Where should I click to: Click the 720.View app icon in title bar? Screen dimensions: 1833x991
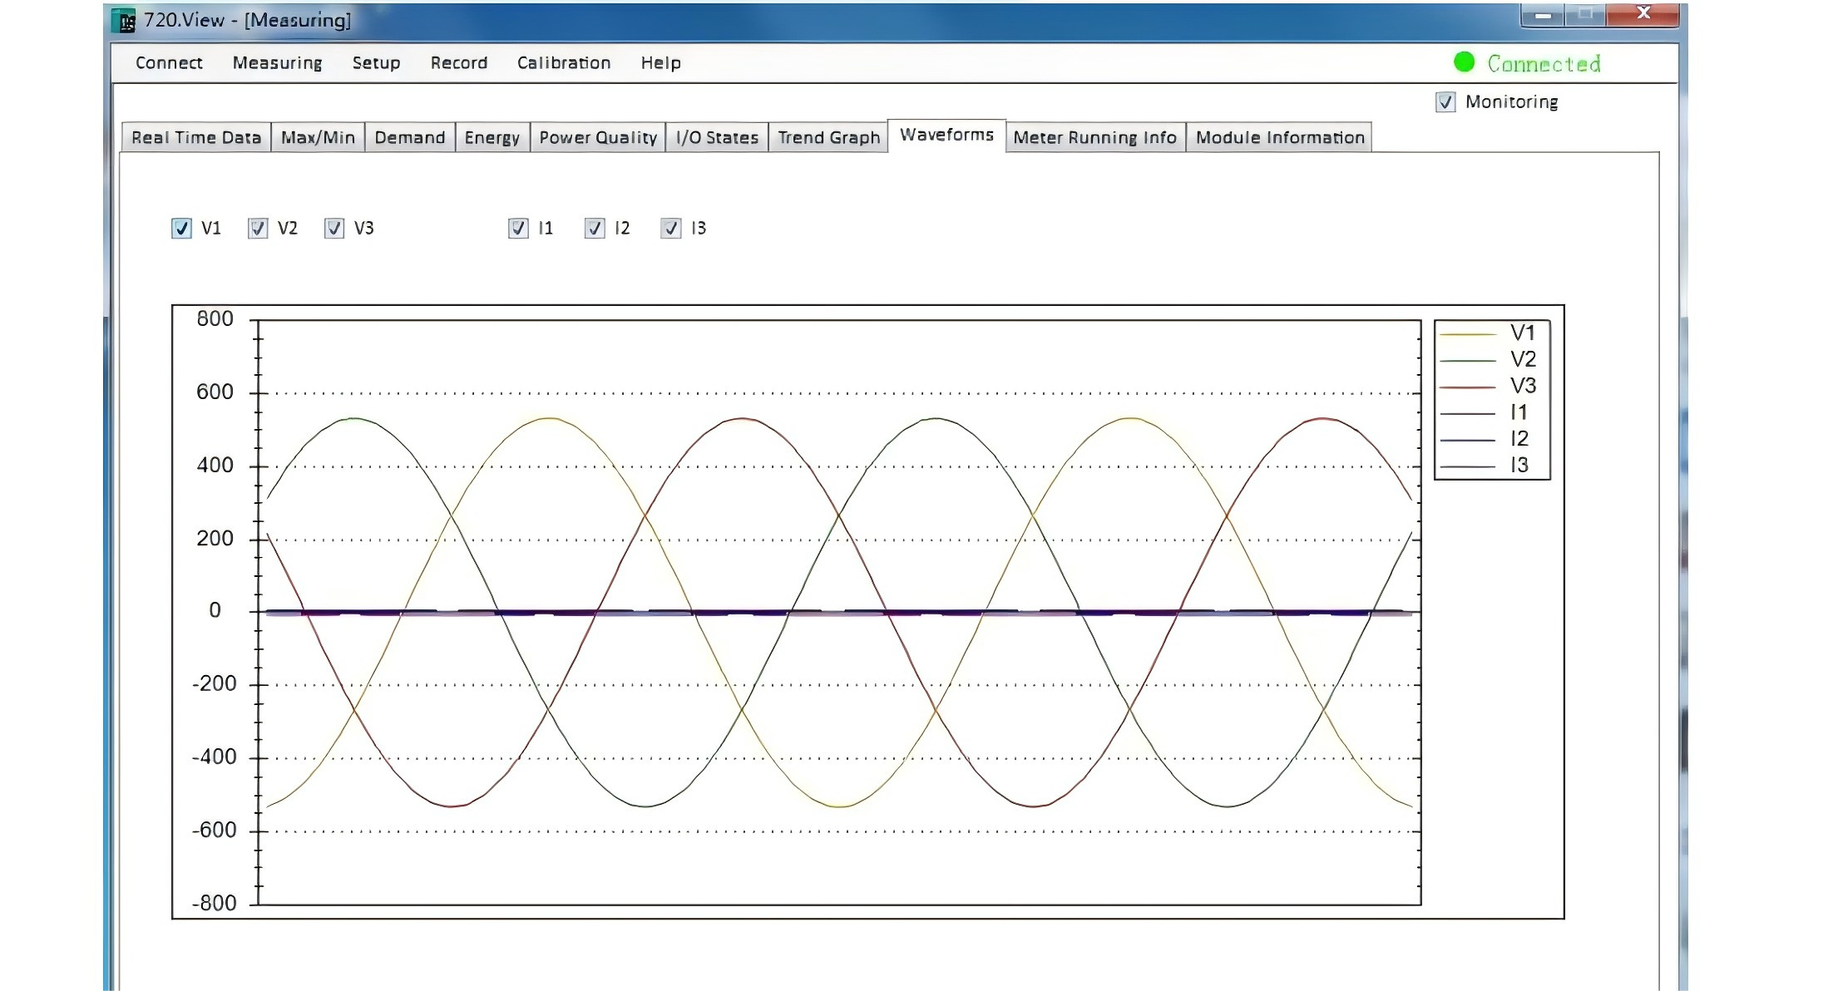click(124, 21)
